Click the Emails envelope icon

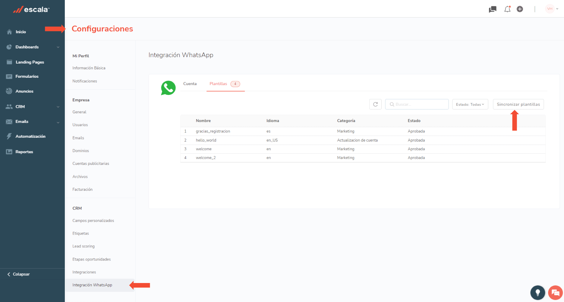[9, 122]
